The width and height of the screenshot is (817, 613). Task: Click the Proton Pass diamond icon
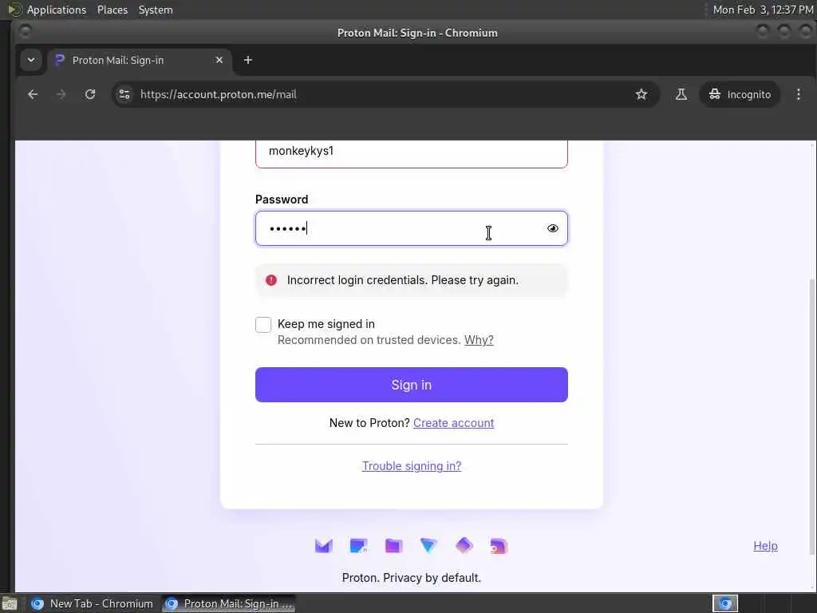tap(464, 546)
